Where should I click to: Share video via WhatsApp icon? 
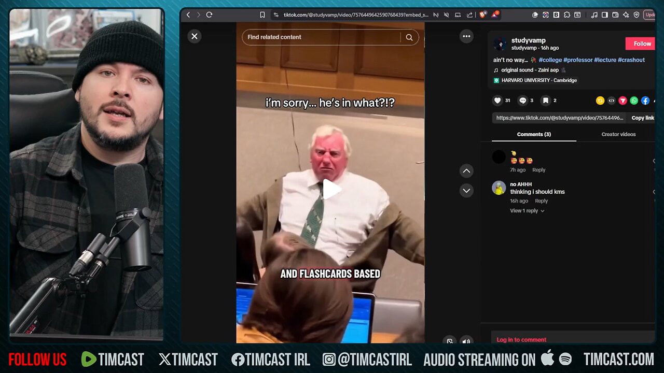point(634,101)
